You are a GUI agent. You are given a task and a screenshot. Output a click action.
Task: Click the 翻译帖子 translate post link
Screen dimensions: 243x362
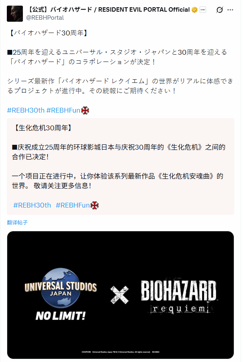17,222
